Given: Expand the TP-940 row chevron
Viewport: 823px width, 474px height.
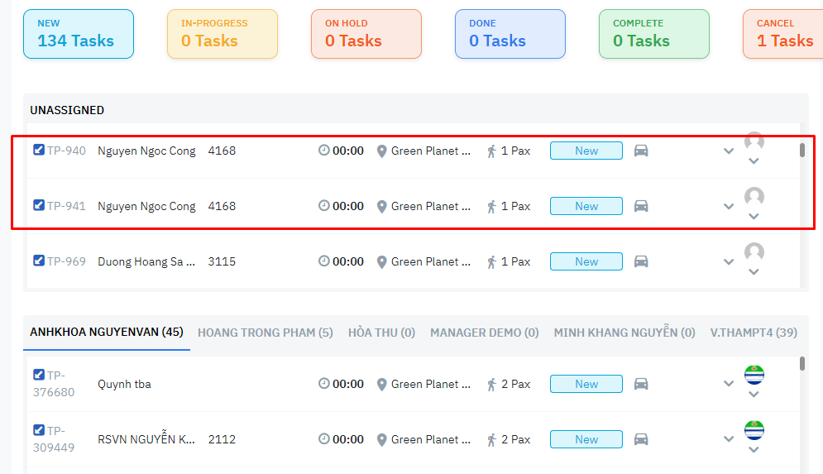Looking at the screenshot, I should pos(729,151).
